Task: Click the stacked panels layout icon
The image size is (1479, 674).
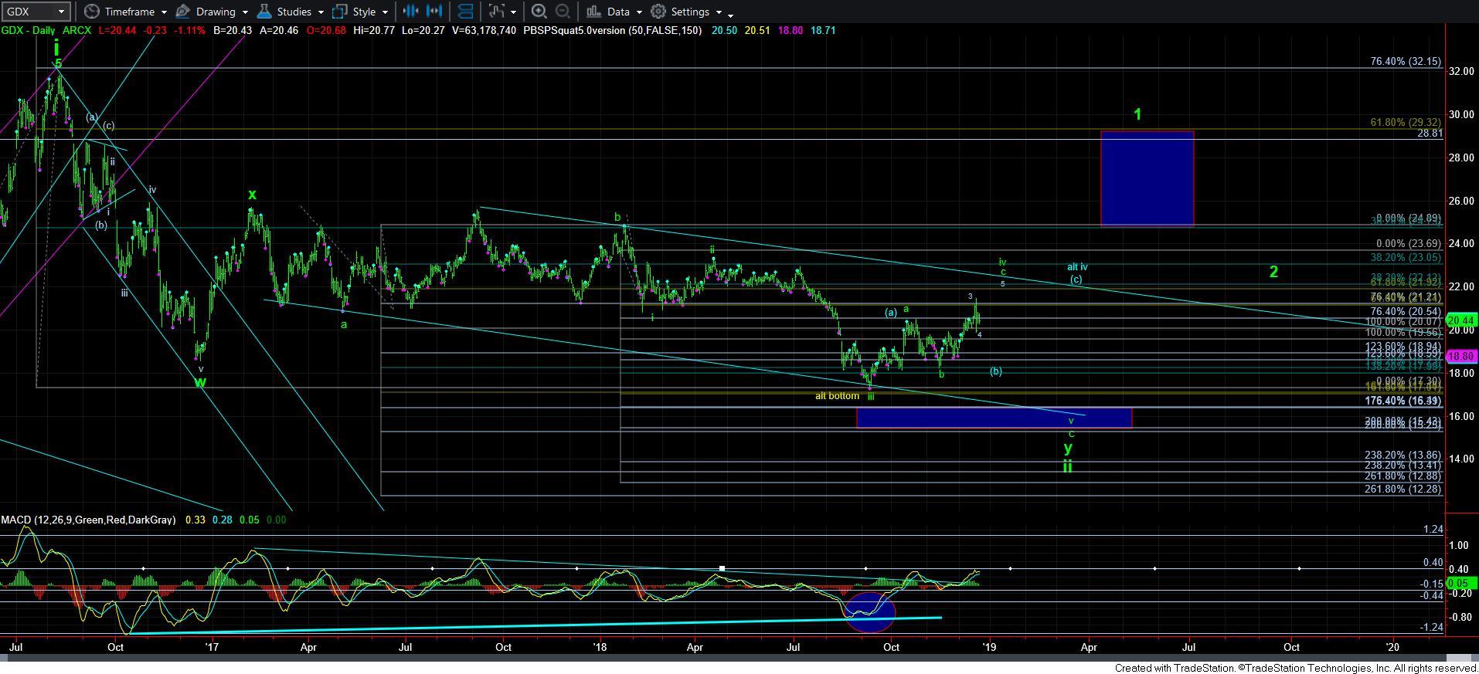Action: pos(465,12)
